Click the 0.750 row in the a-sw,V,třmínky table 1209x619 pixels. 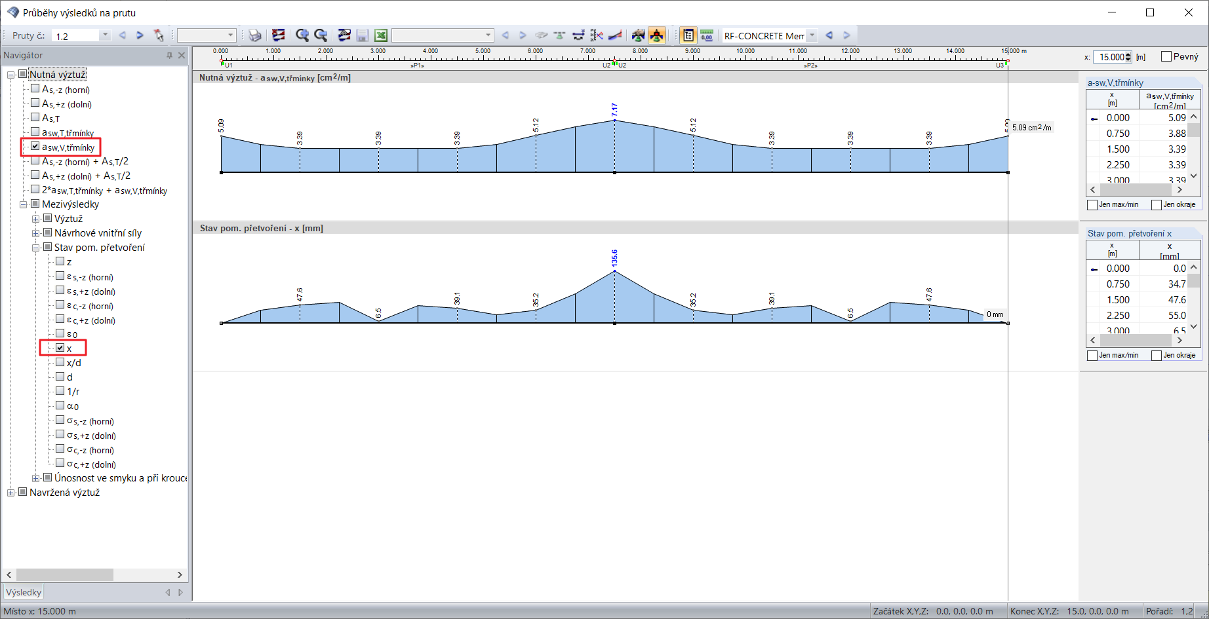click(x=1137, y=134)
